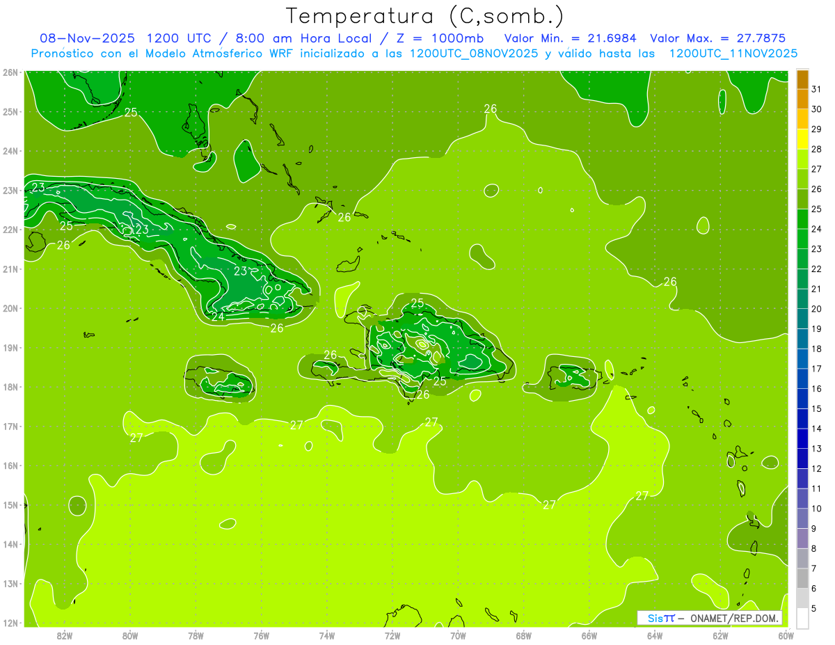
Task: Click the legend scale label "29"
Action: [x=816, y=129]
